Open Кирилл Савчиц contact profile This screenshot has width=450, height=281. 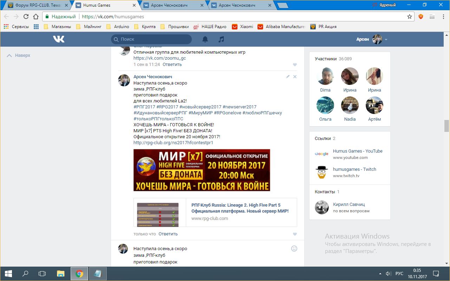(350, 205)
